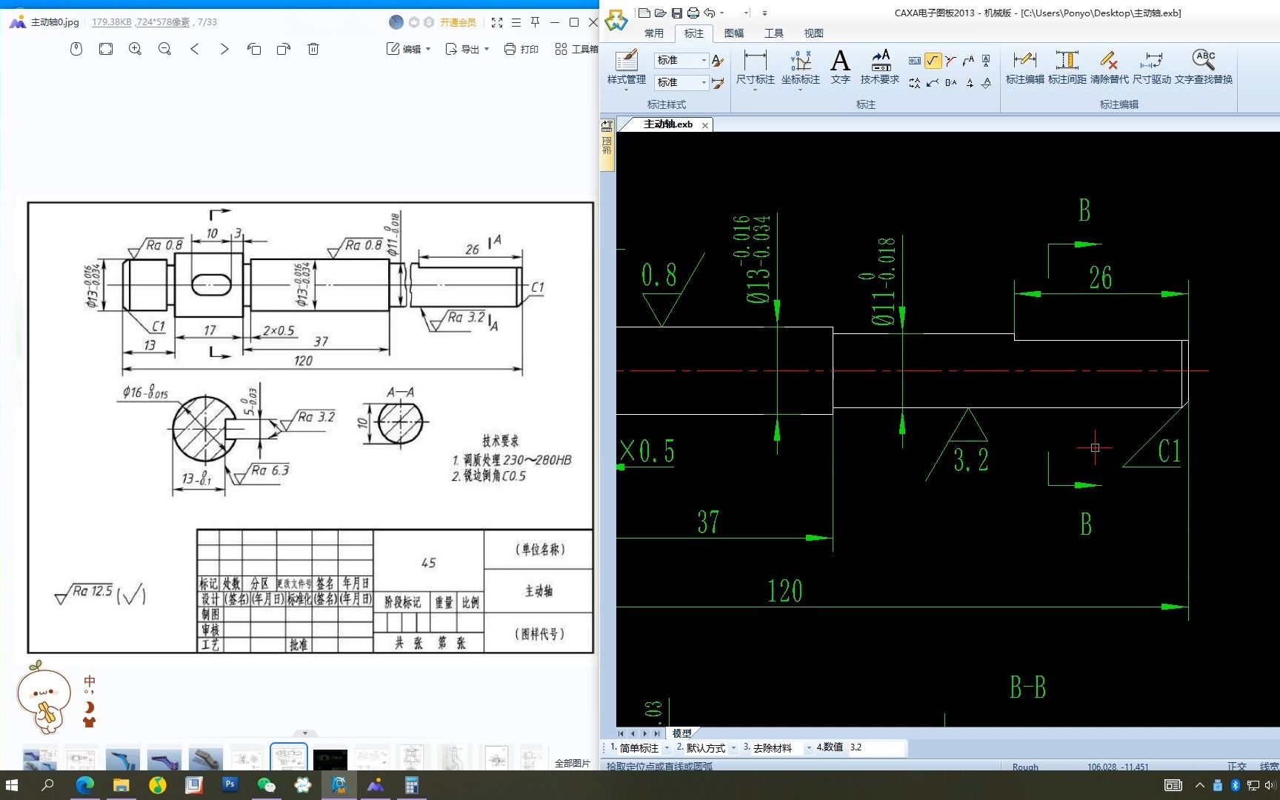The width and height of the screenshot is (1280, 800).
Task: Click the 打印 print button
Action: click(521, 49)
